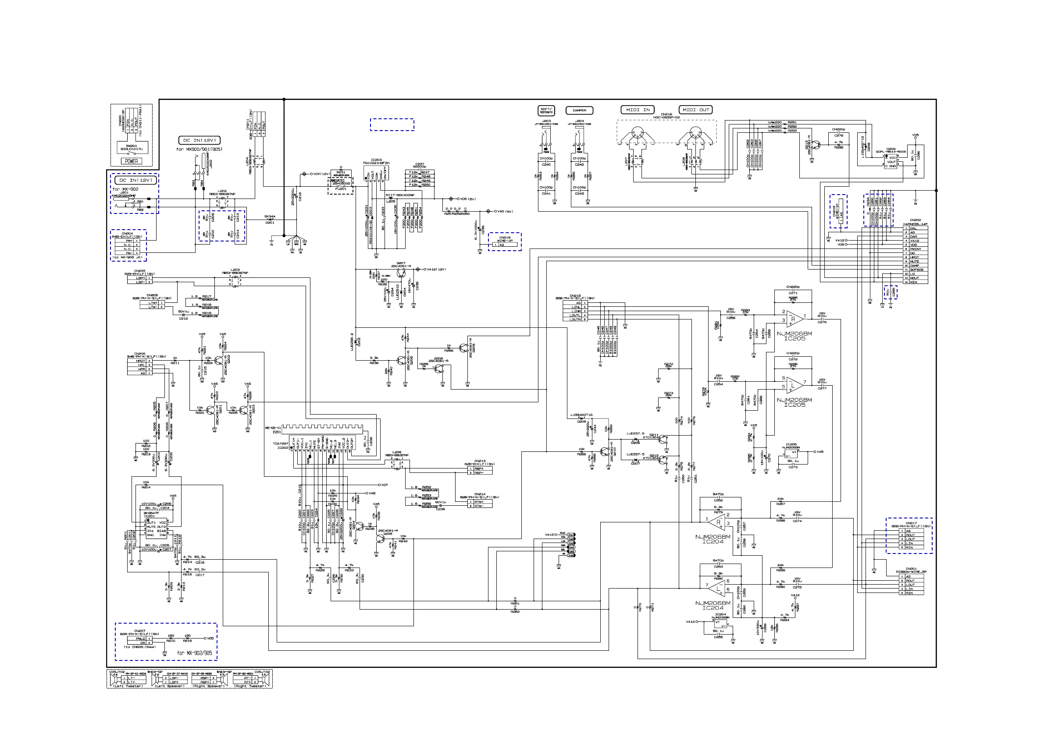
Task: Select the MIN pin of CN202
Action: tap(916, 282)
